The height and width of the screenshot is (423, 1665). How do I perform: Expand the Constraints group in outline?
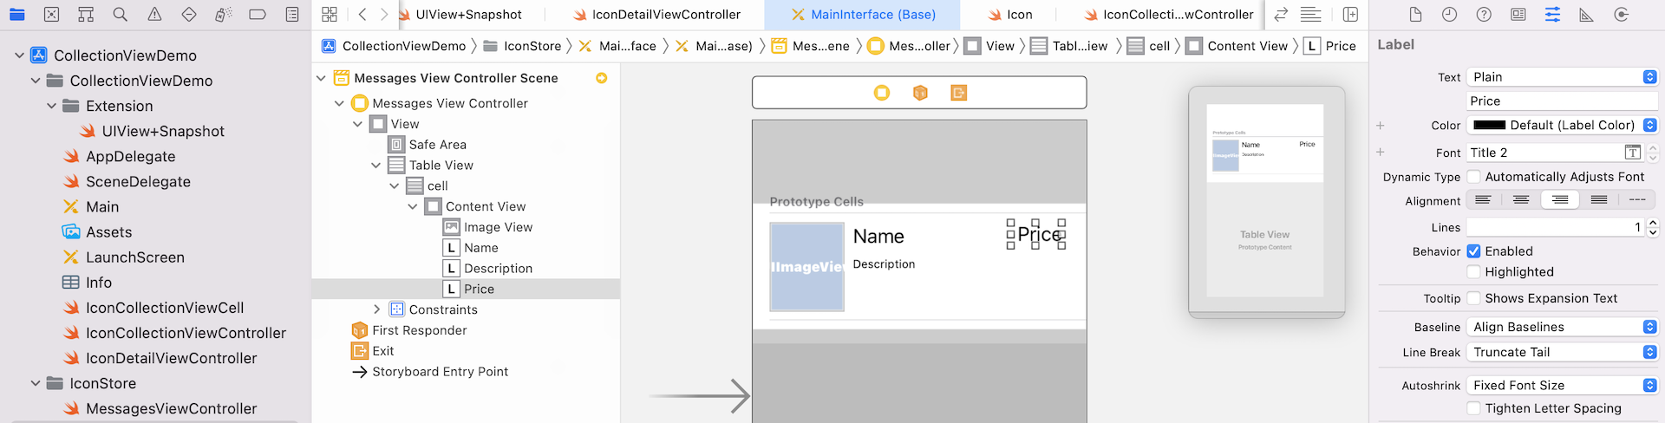[376, 309]
